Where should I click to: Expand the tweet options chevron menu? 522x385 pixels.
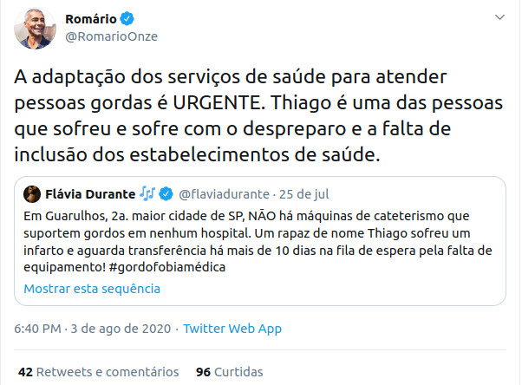[x=498, y=17]
